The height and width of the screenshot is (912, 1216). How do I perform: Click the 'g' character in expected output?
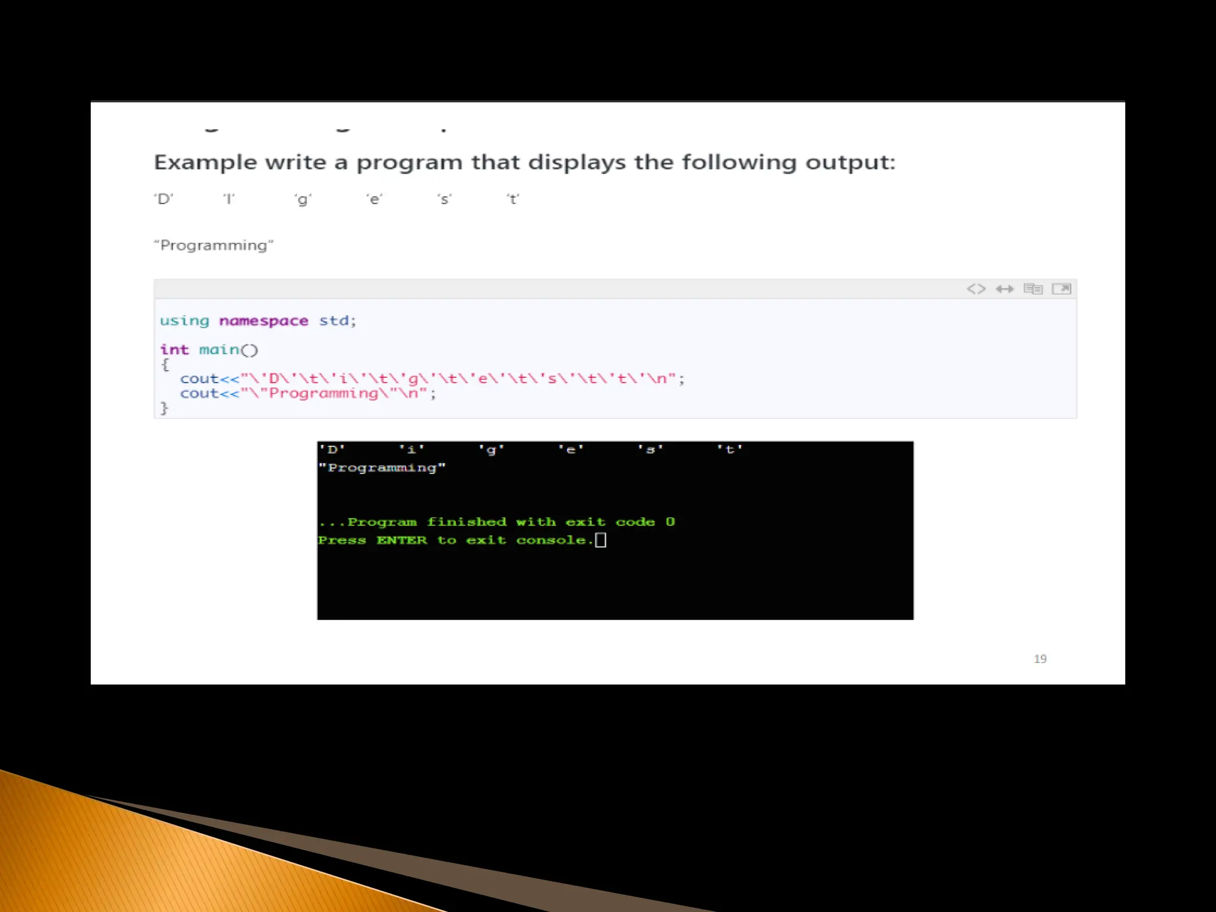303,199
